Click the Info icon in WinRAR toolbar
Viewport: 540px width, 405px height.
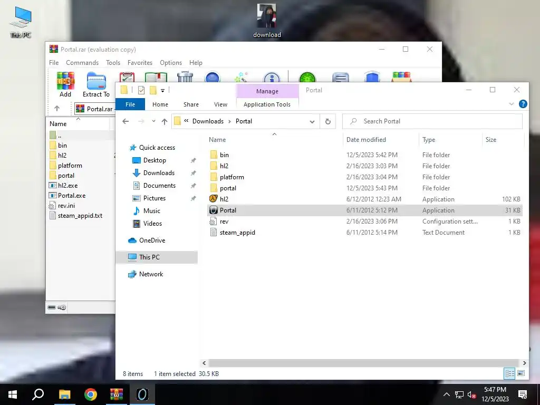272,77
